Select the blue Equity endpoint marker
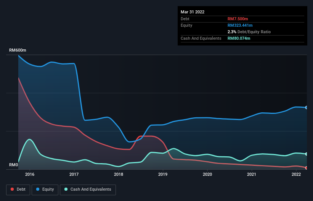Screen dimensions: 313x201 click(x=307, y=108)
